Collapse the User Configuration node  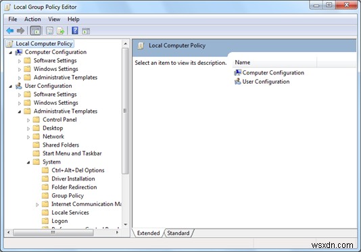10,86
